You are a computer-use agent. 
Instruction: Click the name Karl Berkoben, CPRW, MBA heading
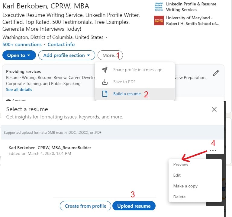point(46,6)
